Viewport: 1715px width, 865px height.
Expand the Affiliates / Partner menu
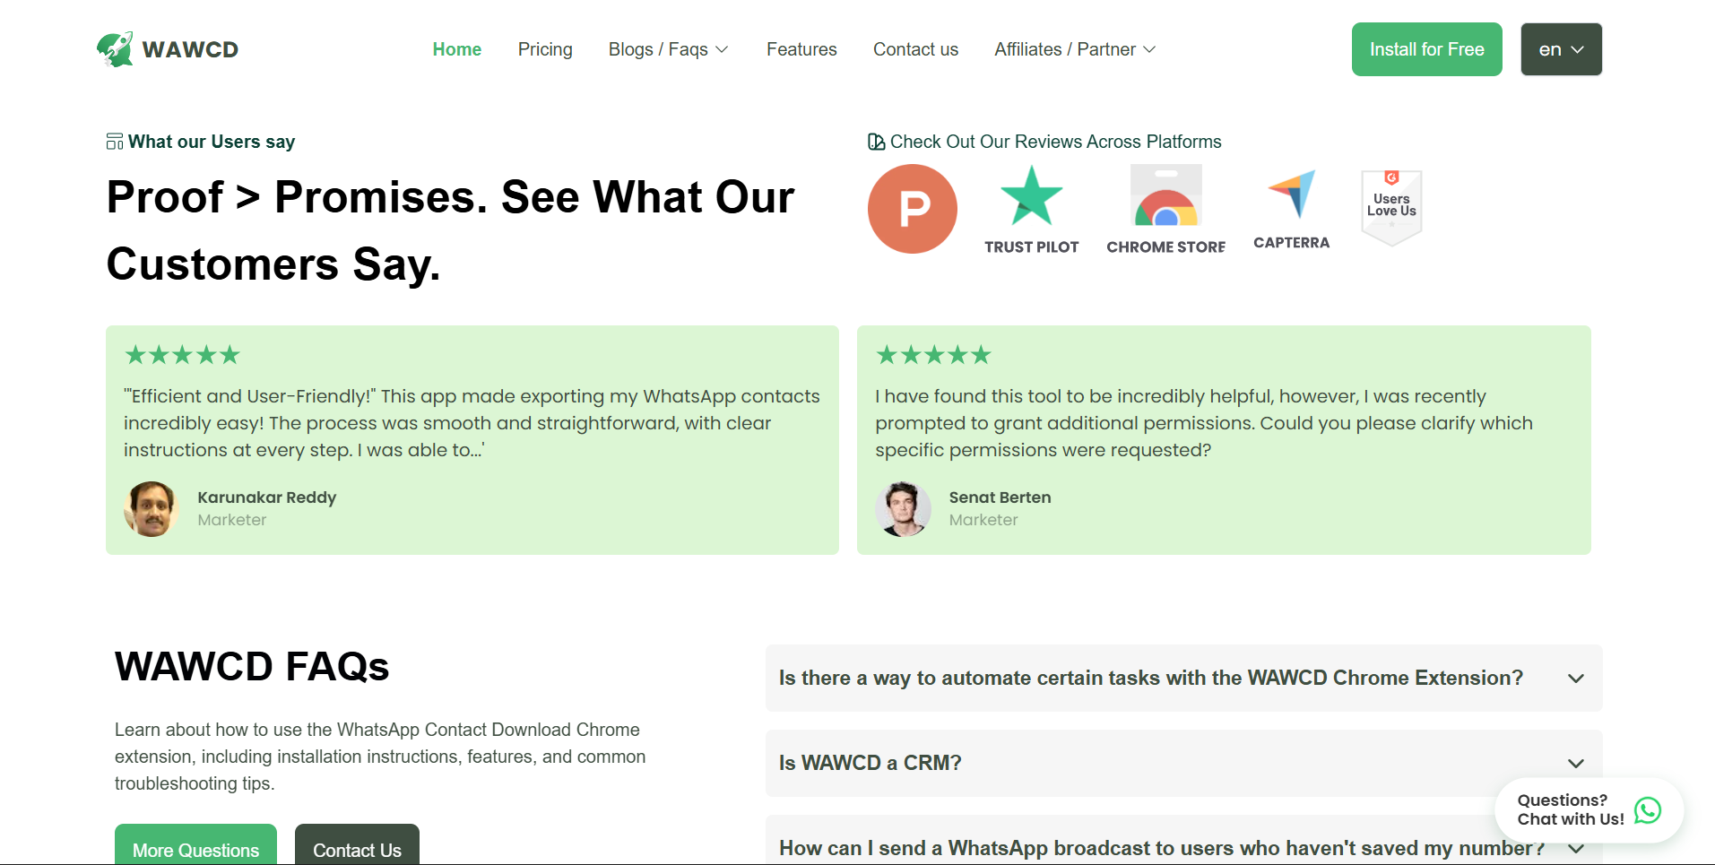click(1075, 49)
